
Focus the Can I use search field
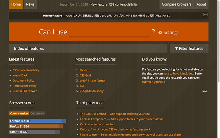(110, 32)
